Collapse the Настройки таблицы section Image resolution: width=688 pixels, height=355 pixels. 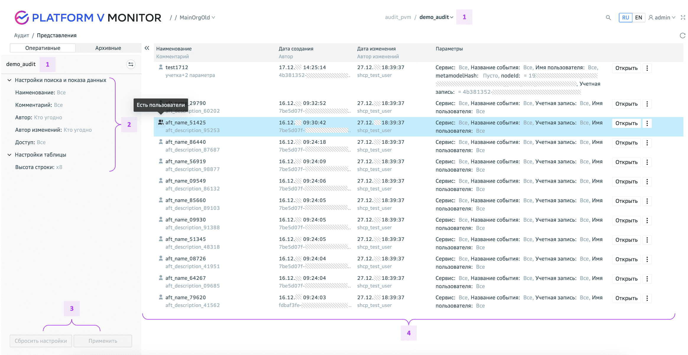pyautogui.click(x=9, y=155)
